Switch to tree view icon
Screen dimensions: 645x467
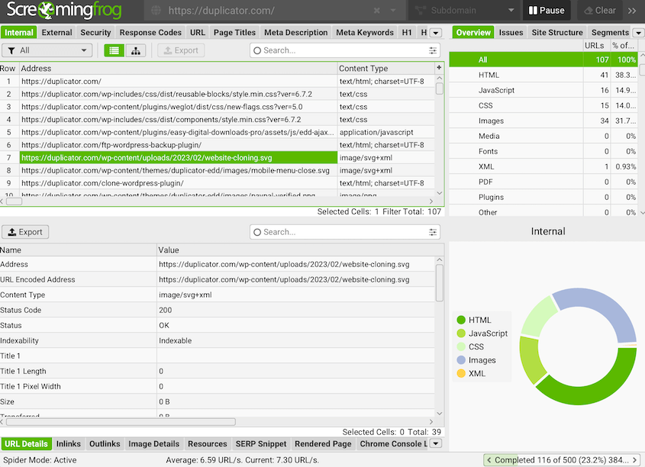pos(136,50)
